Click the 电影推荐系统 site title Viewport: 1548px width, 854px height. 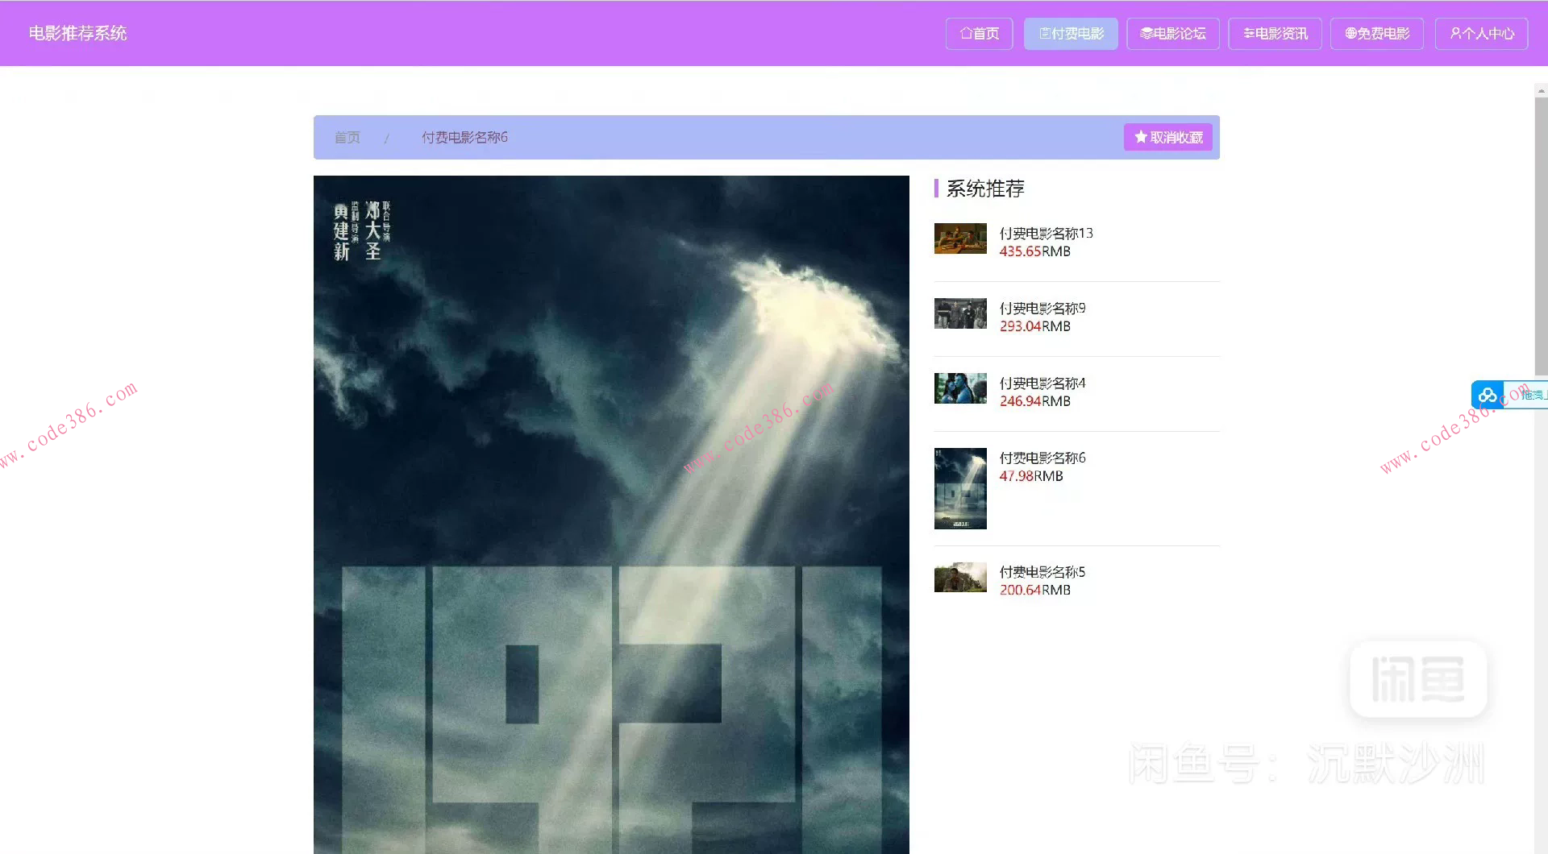pos(77,33)
